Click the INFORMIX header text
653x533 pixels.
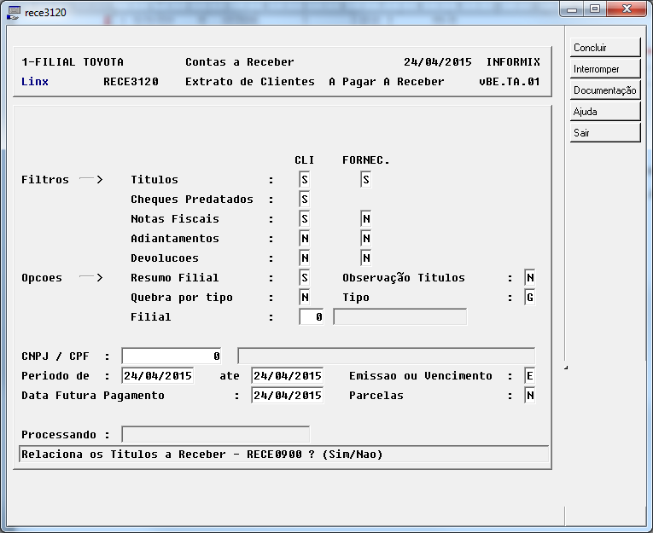click(x=513, y=62)
